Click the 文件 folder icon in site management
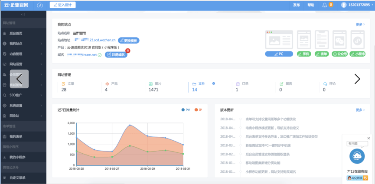 tap(195, 84)
